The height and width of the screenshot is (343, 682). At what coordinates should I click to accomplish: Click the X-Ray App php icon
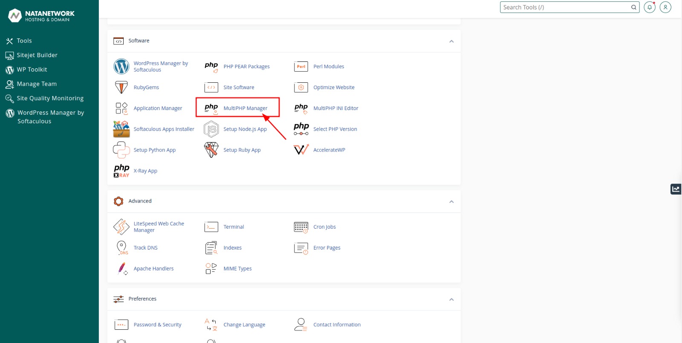(121, 171)
